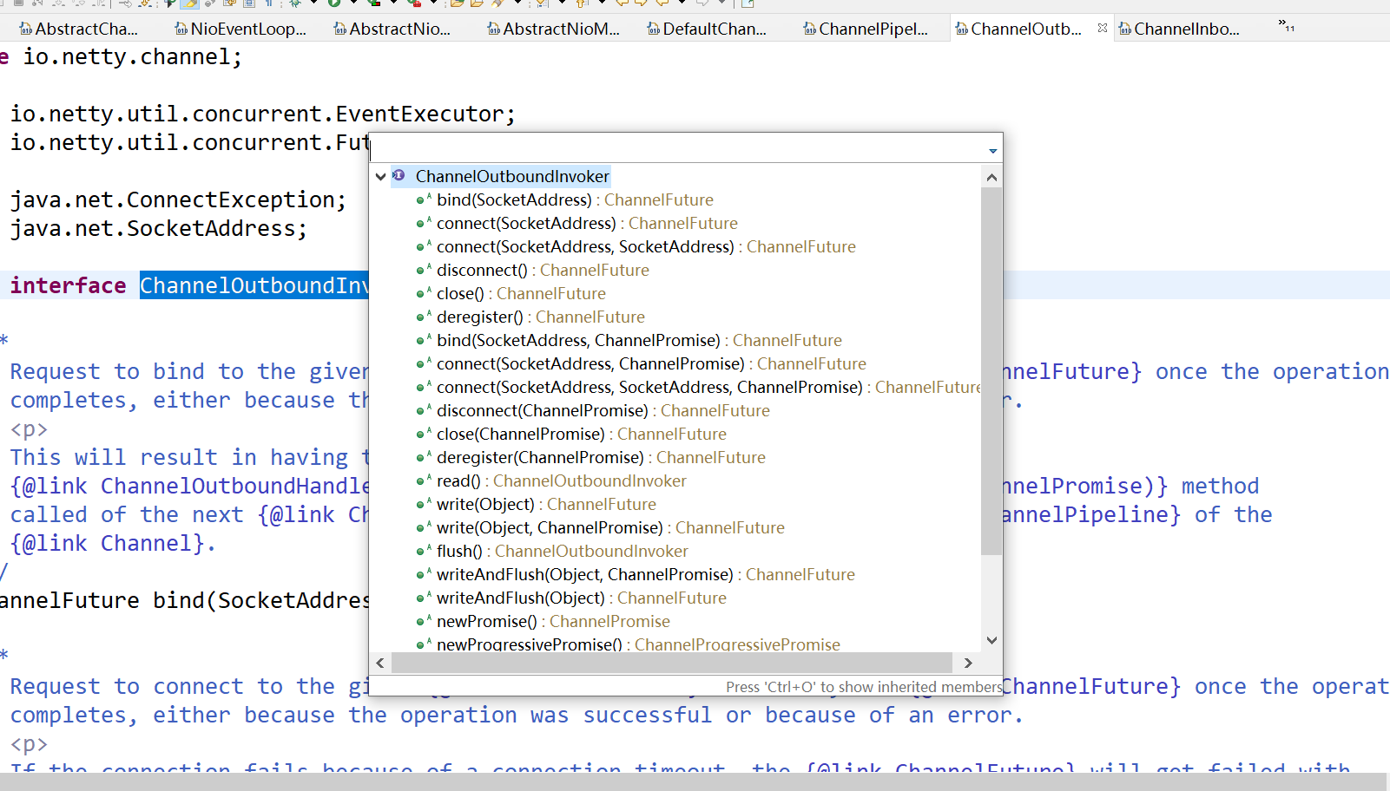This screenshot has height=791, width=1390.
Task: Click the java.net.SocketAddress import line
Action: pyautogui.click(x=159, y=228)
